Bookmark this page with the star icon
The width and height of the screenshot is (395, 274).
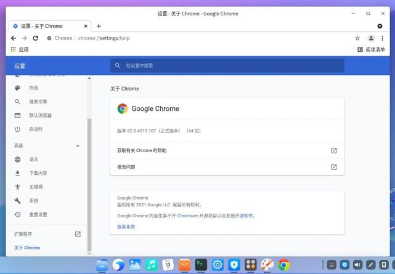click(357, 38)
